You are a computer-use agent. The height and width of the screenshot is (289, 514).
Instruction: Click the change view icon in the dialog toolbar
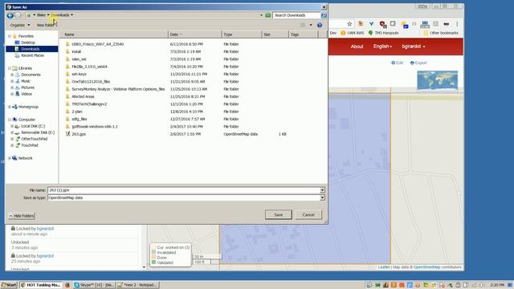(303, 25)
